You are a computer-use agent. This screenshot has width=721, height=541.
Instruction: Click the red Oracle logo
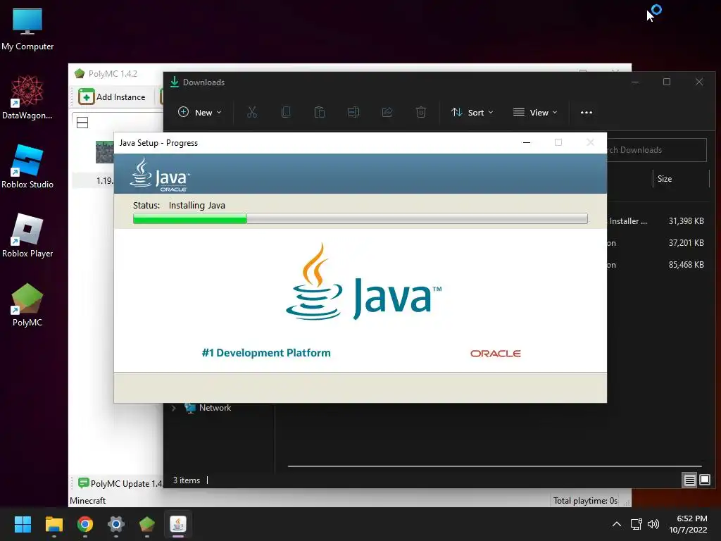[x=495, y=354]
